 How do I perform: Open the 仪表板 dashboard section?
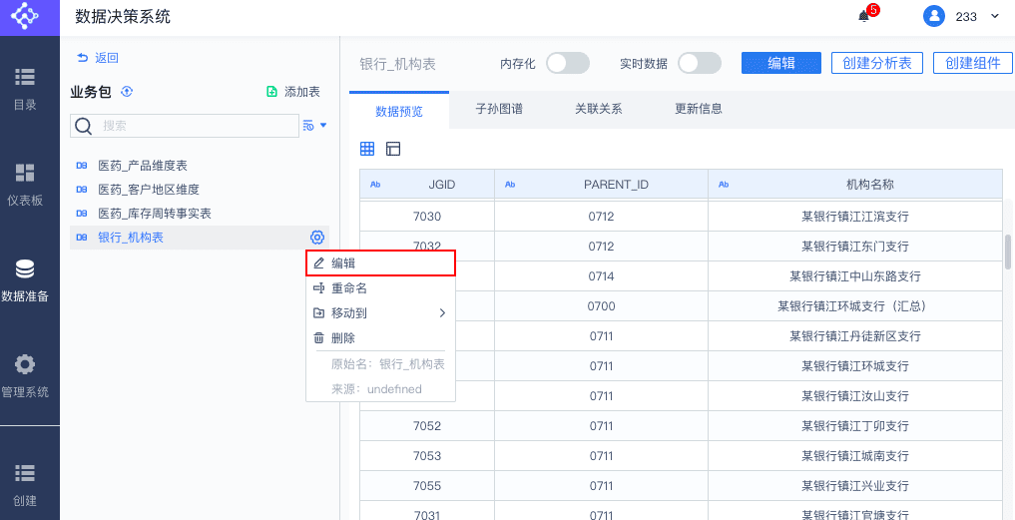pos(25,184)
